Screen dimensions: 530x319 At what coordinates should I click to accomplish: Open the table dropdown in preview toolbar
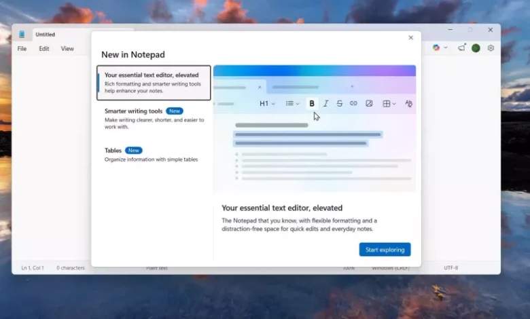[x=389, y=104]
